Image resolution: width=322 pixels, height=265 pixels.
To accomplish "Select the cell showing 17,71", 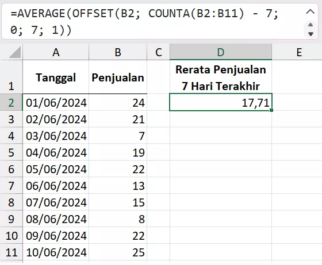I will pyautogui.click(x=221, y=102).
